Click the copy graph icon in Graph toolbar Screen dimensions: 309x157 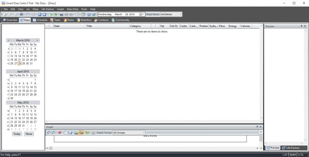65,133
